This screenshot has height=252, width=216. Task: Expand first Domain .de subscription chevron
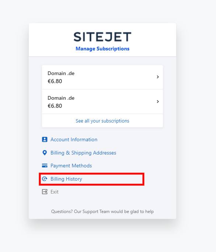158,77
